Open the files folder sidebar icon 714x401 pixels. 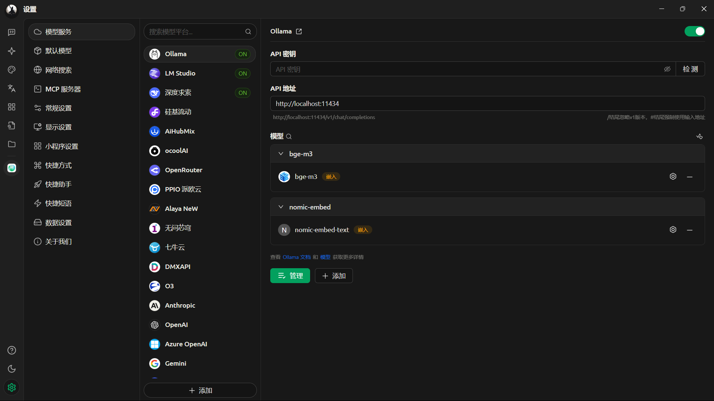tap(12, 144)
